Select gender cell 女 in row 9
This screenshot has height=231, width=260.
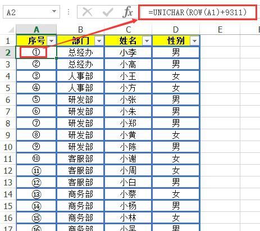(x=176, y=135)
